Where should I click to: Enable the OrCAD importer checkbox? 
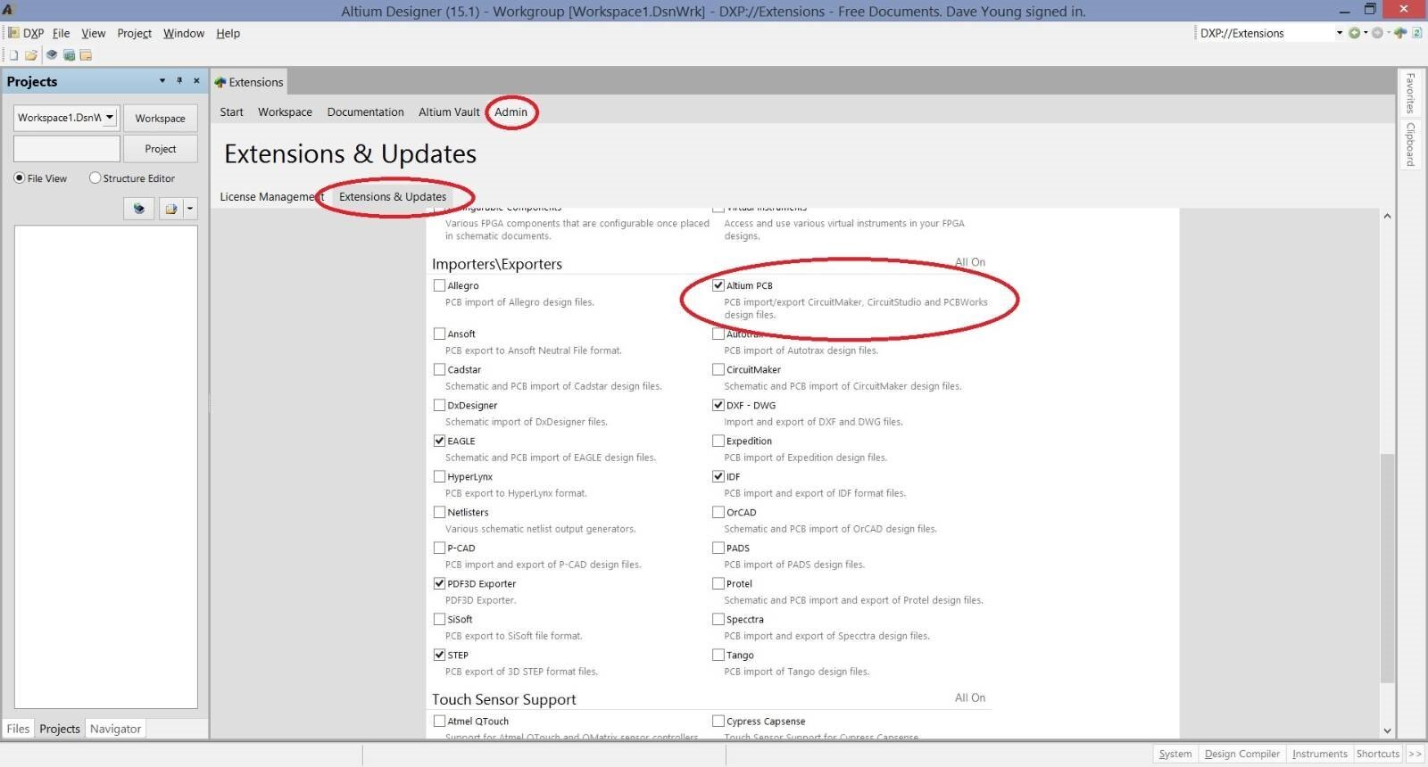click(x=718, y=512)
